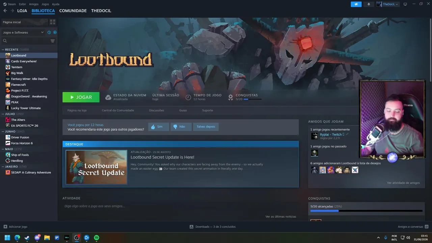Select DragonSword : Awakening entry
The image size is (432, 243).
click(29, 97)
